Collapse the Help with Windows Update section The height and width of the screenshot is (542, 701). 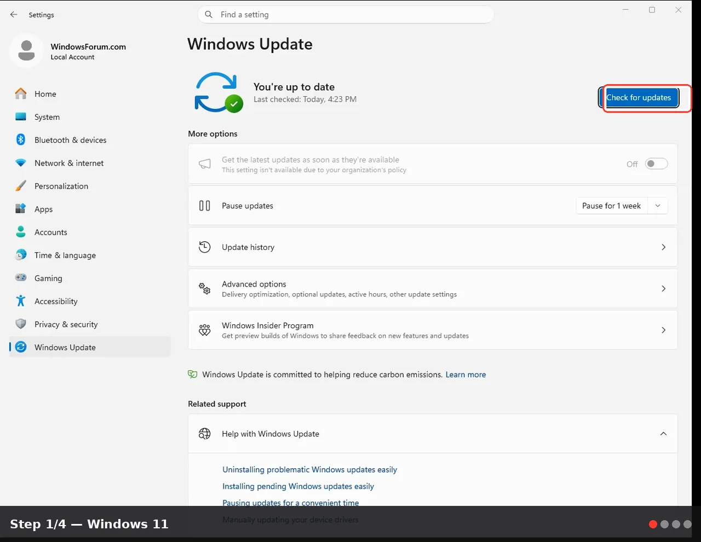[x=663, y=434]
